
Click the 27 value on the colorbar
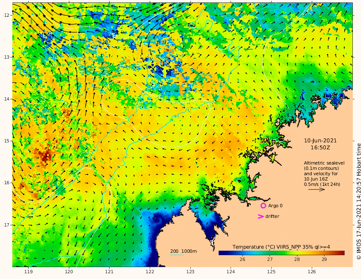270,259
